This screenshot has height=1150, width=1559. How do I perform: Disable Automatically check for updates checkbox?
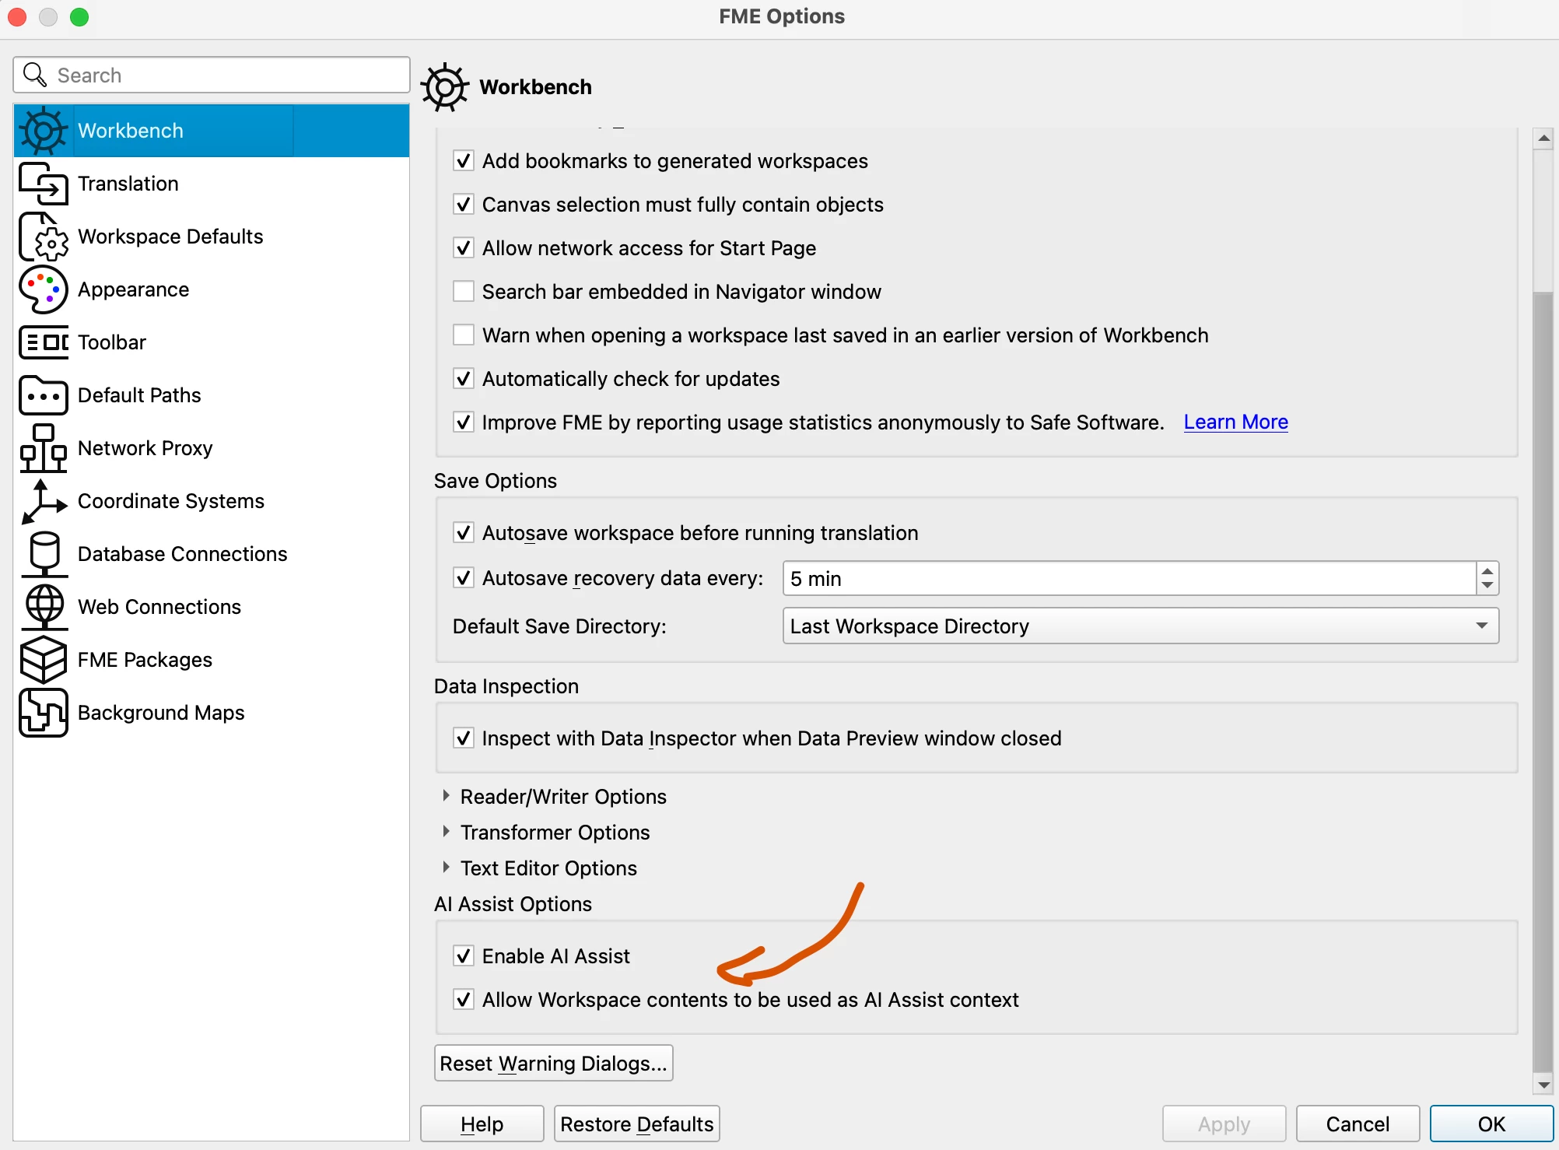click(x=464, y=379)
